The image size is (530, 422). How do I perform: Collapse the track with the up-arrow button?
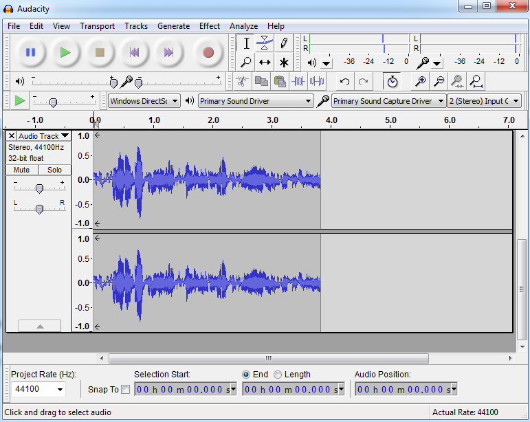(x=40, y=326)
